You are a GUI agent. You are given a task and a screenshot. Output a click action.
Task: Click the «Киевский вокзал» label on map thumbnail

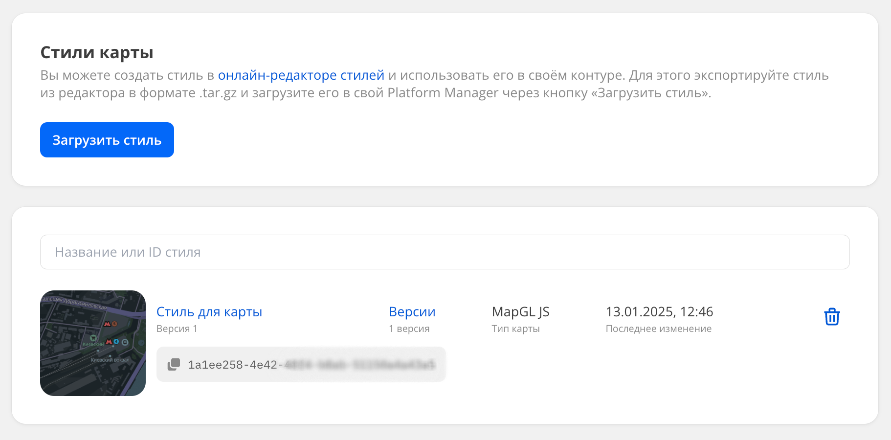coord(110,360)
